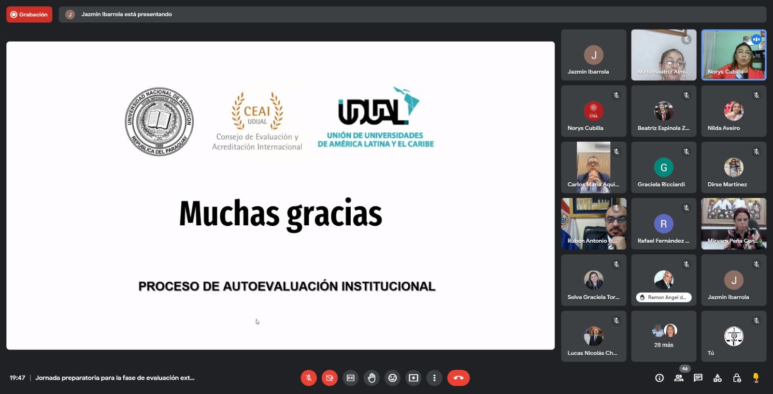This screenshot has width=773, height=394.
Task: Select your own Tú tile
Action: click(734, 336)
